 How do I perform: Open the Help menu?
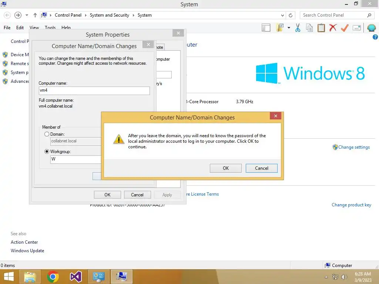[x=66, y=27]
